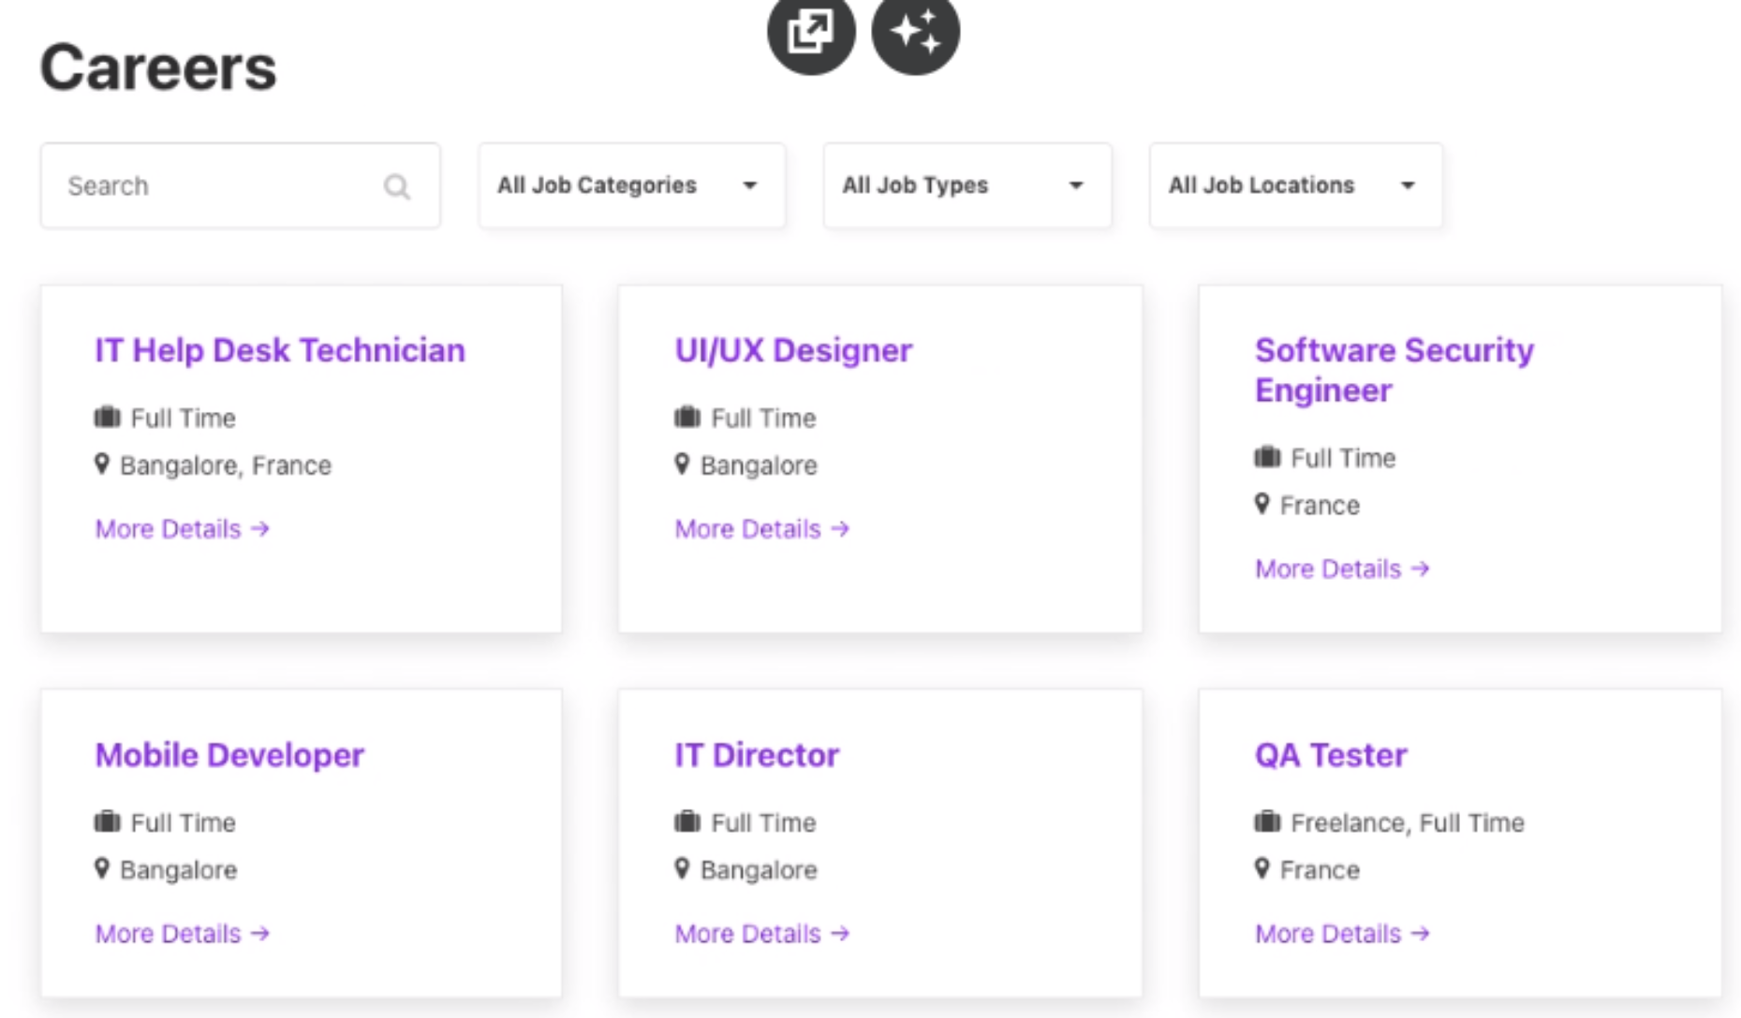Click briefcase icon on Mobile Developer card
Viewport: 1741px width, 1018px height.
click(x=108, y=821)
